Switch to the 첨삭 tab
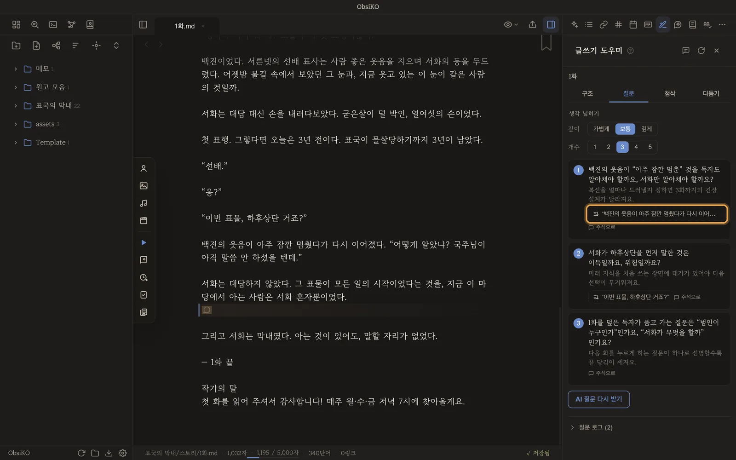This screenshot has height=460, width=736. coord(670,93)
